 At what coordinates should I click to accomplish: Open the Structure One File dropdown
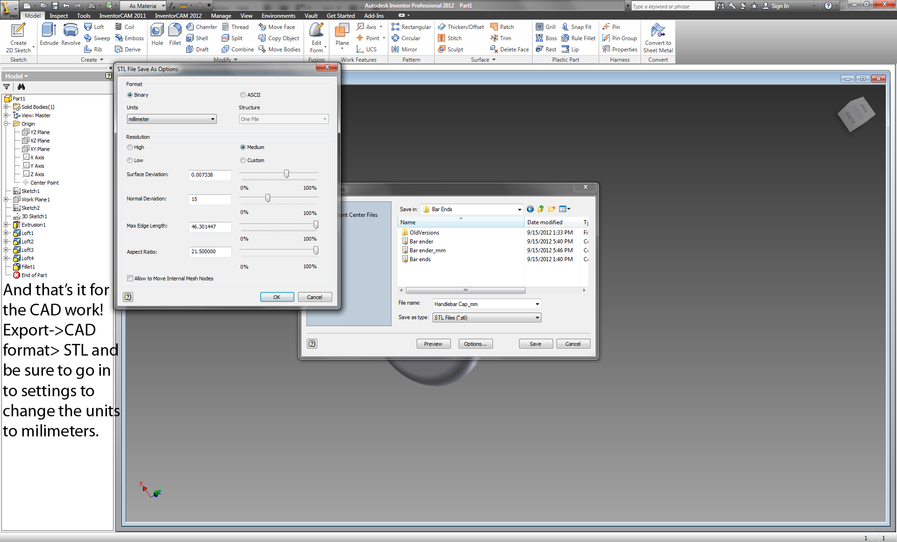coord(284,119)
